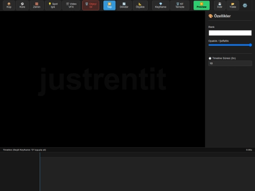
Task: Clear keyframes with KF Temizle
Action: 180,5
